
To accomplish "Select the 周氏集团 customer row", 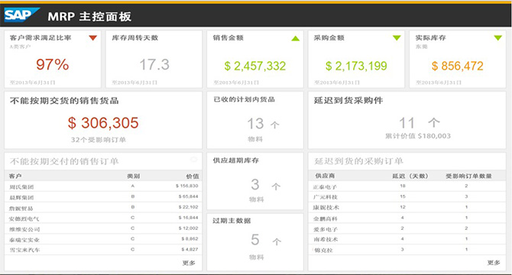I will (x=103, y=186).
